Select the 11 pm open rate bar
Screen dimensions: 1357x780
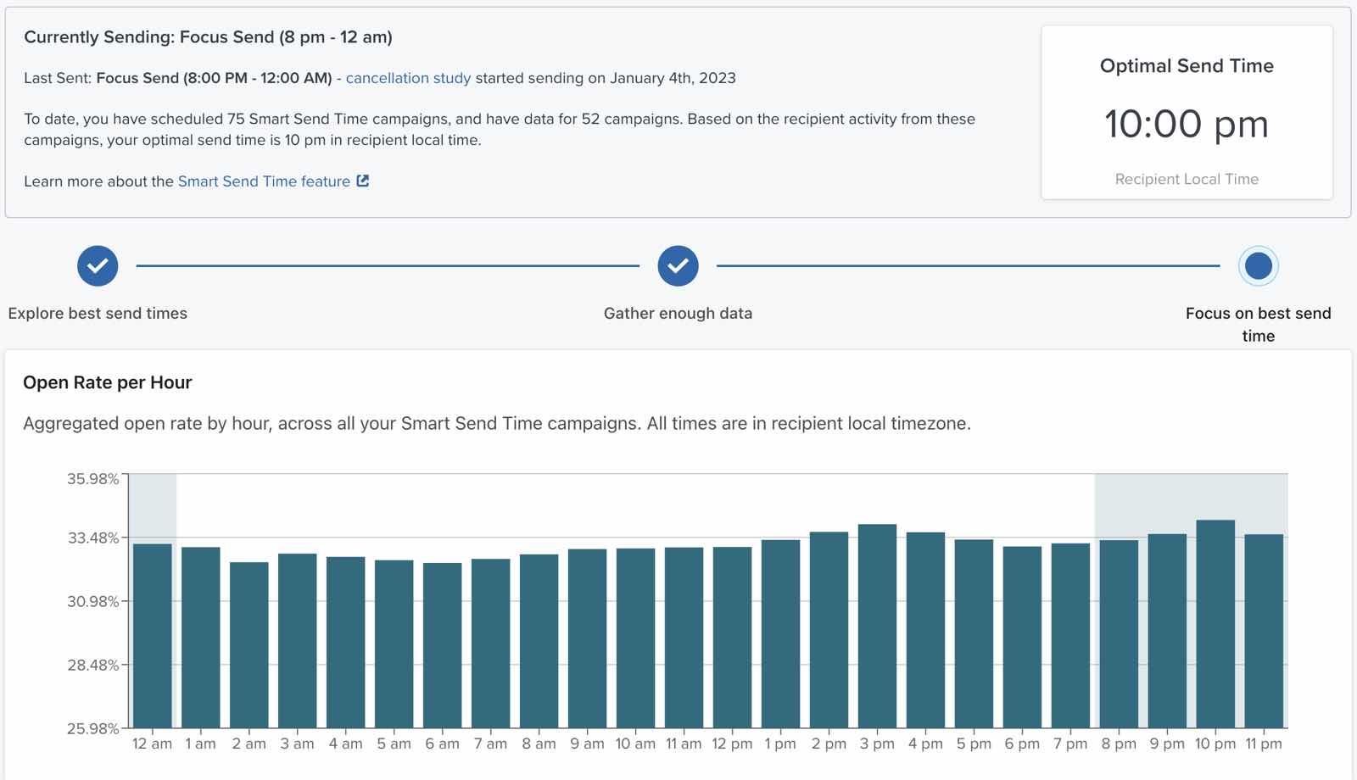tap(1264, 631)
